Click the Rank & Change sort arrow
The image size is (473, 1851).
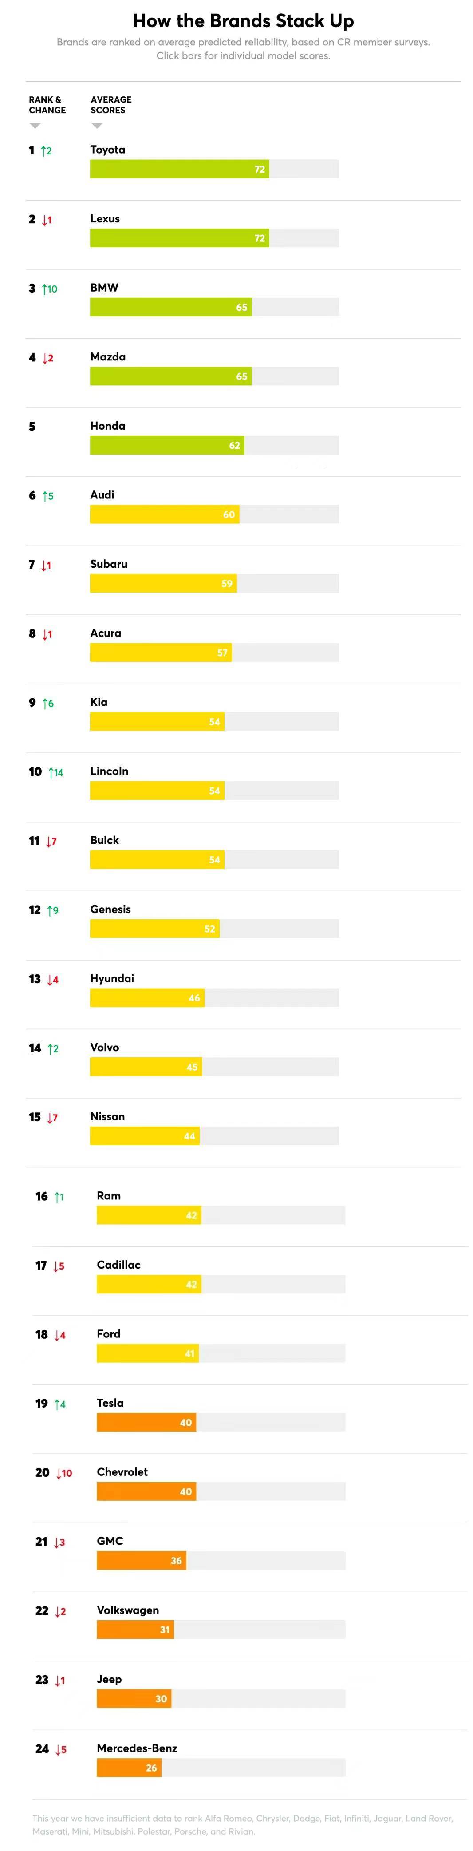(x=35, y=125)
